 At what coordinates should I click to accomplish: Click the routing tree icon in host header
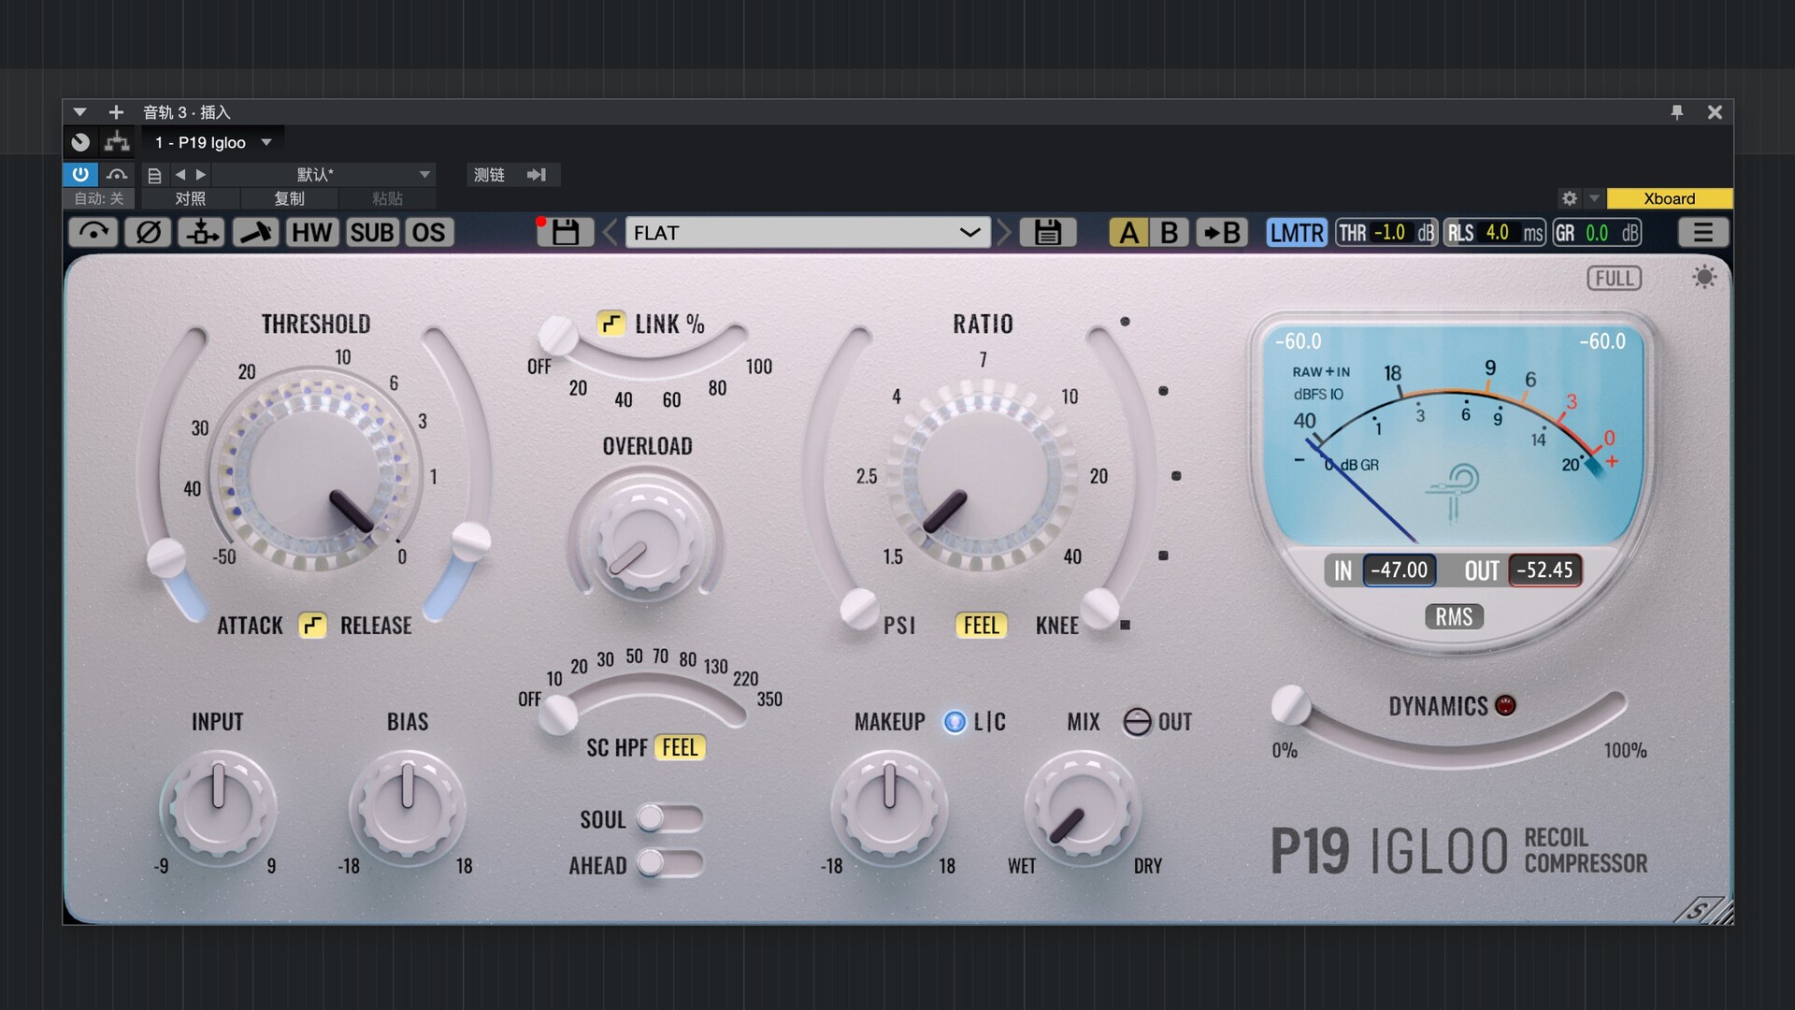(117, 141)
